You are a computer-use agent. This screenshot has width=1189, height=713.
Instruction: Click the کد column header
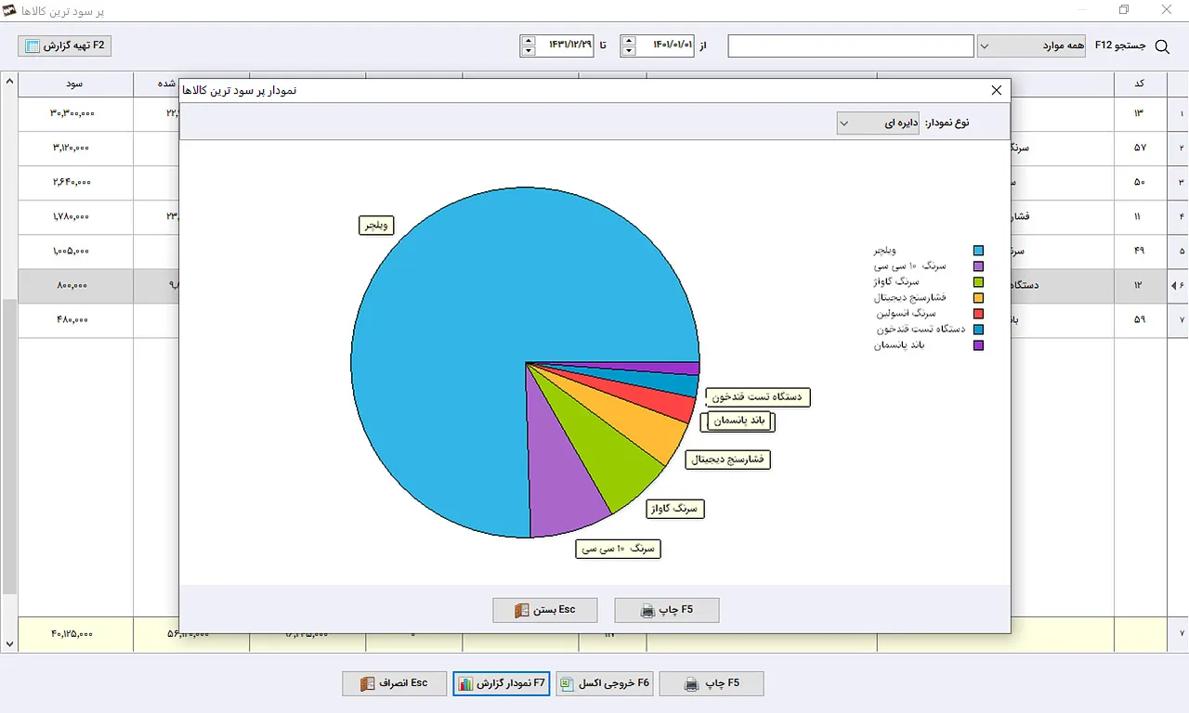coord(1139,84)
